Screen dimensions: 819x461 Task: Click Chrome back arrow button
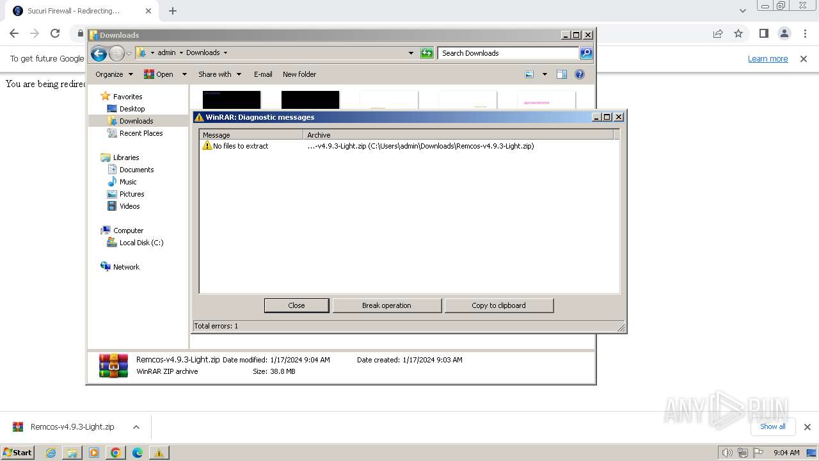tap(14, 33)
